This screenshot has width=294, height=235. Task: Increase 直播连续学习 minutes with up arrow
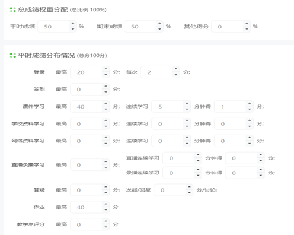tap(198, 155)
